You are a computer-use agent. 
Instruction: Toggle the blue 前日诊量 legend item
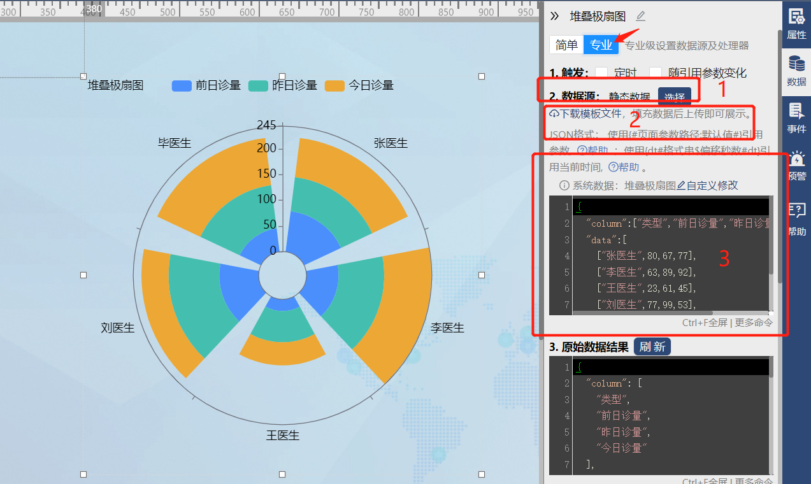206,85
